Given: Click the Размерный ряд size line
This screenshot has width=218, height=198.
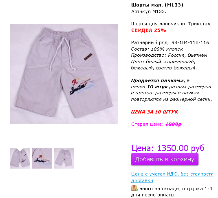Looking at the screenshot, I should 170,42.
